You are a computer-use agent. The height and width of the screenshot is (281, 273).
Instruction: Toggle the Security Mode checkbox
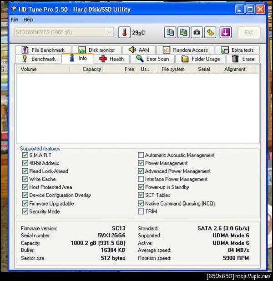[25, 211]
